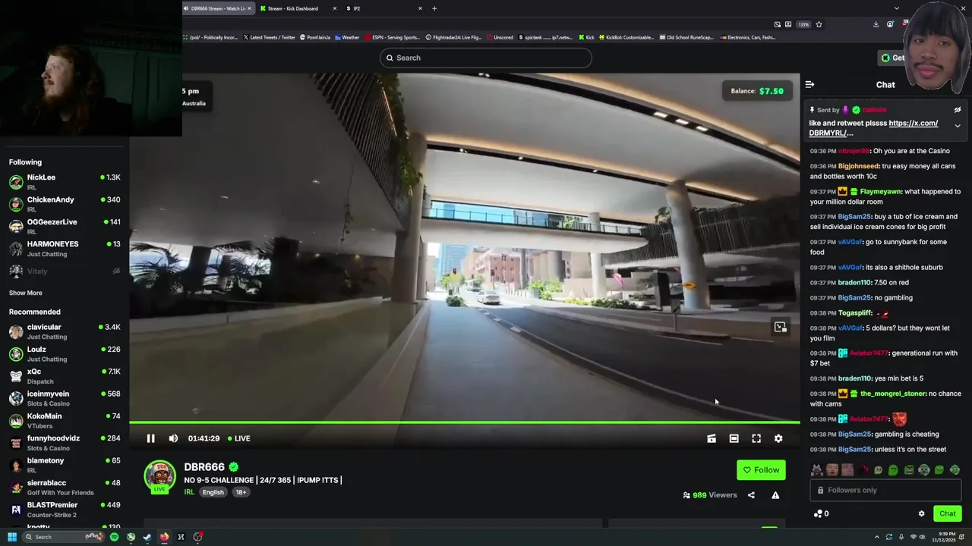972x546 pixels.
Task: Expand pinned message chevron
Action: 958,126
